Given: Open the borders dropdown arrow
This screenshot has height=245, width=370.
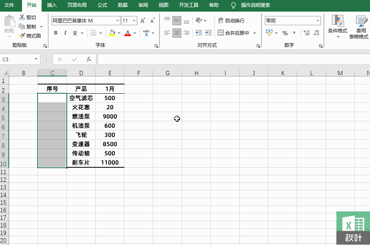Looking at the screenshot, I should [x=100, y=33].
